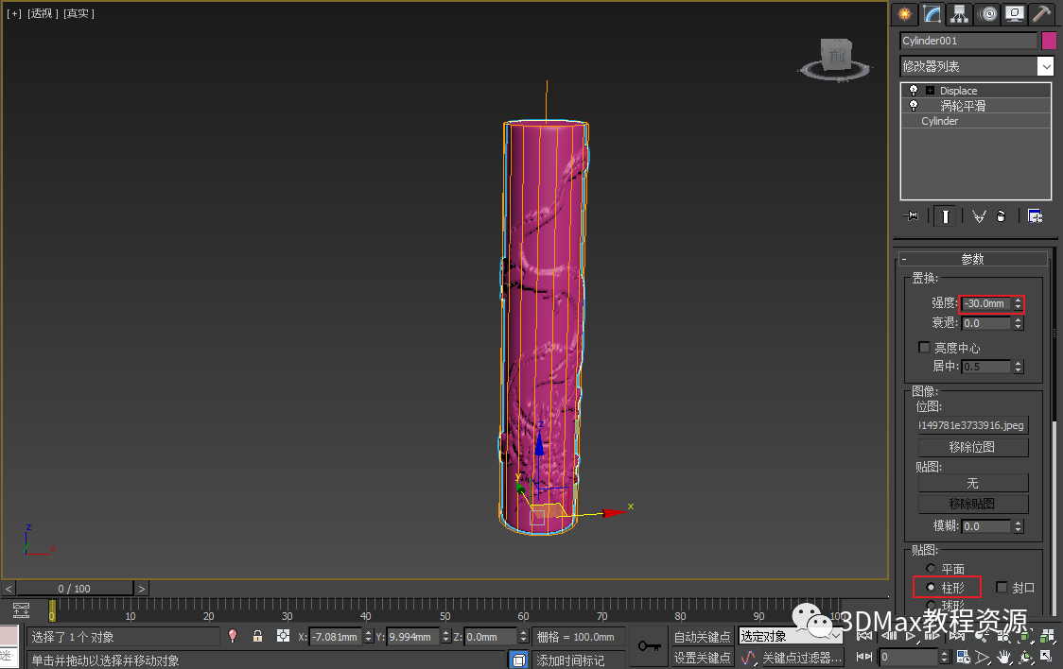This screenshot has width=1063, height=669.
Task: Open the Utilities hammer tab
Action: coord(1042,13)
